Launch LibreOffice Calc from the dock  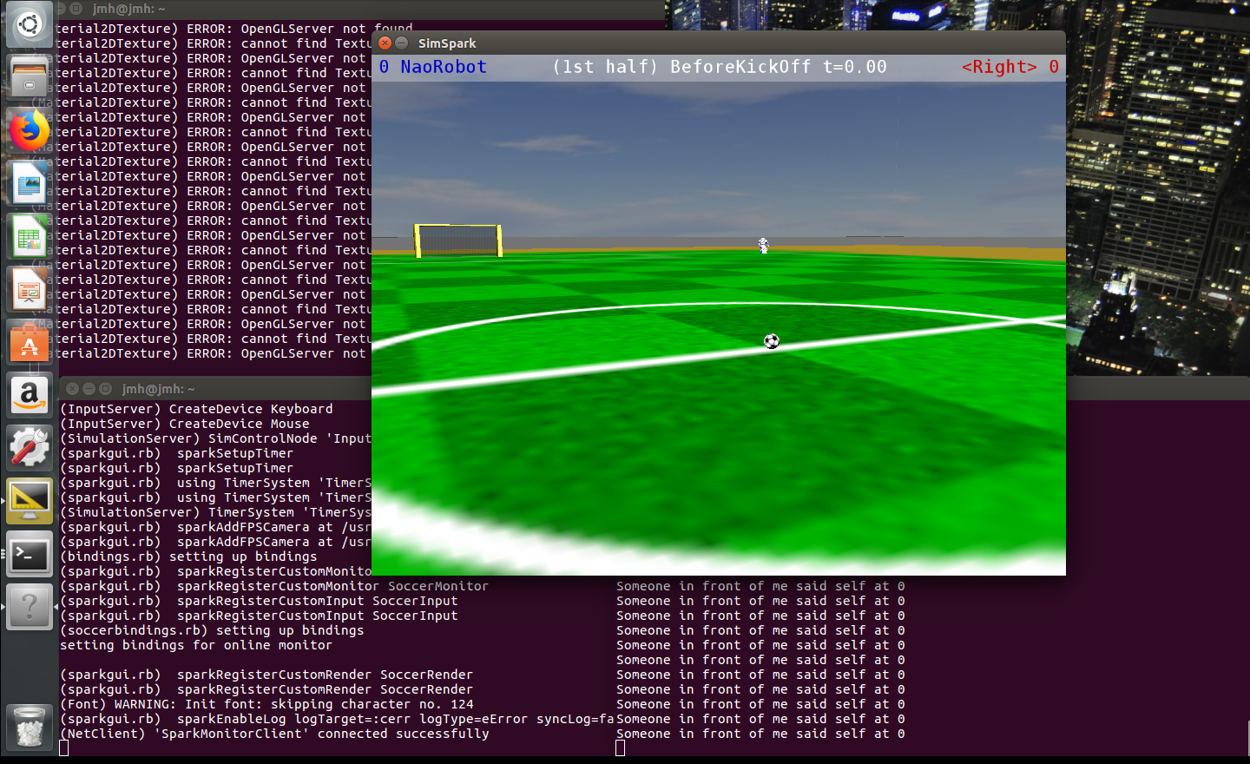[29, 236]
